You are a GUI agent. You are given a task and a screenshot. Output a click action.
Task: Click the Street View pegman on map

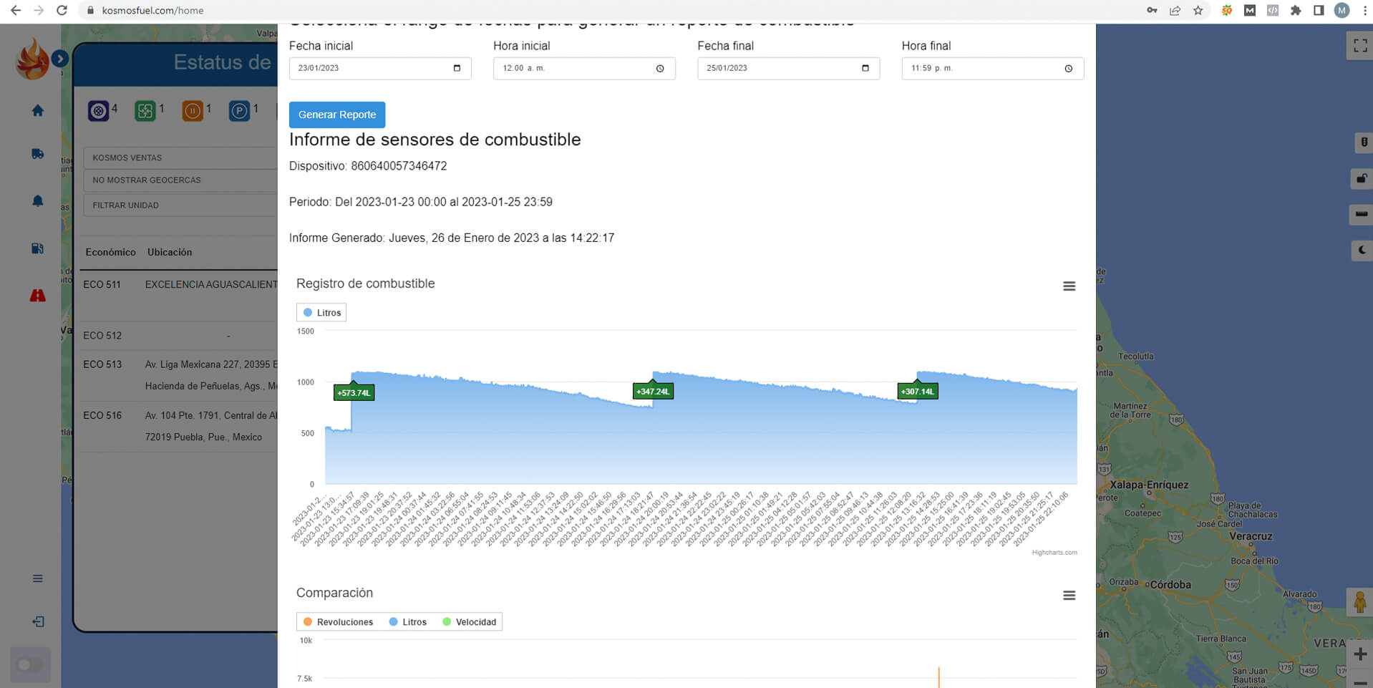(x=1359, y=602)
